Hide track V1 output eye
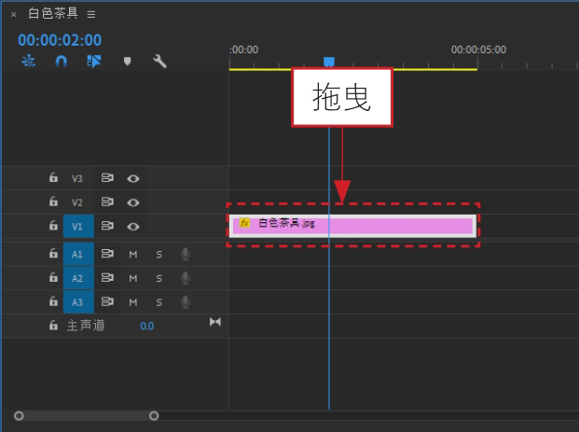This screenshot has width=579, height=432. point(133,227)
